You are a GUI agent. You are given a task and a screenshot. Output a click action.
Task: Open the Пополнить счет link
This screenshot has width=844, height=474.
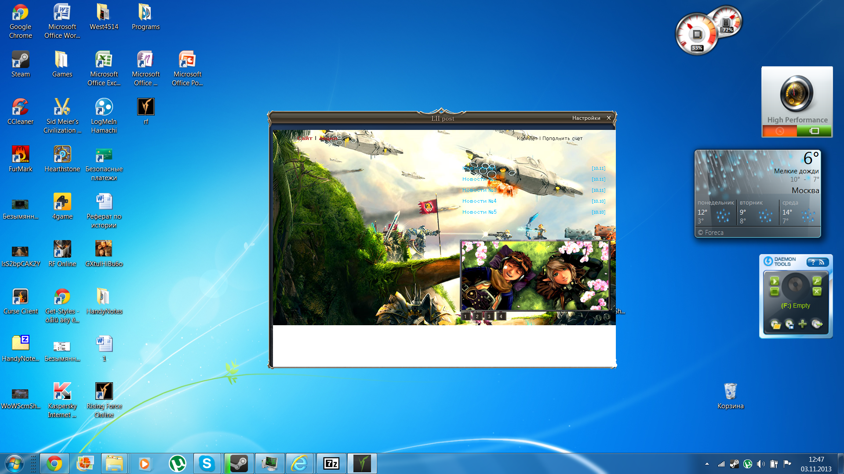coord(562,138)
